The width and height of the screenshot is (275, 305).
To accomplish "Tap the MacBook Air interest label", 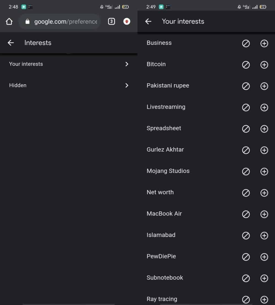I will coord(164,214).
